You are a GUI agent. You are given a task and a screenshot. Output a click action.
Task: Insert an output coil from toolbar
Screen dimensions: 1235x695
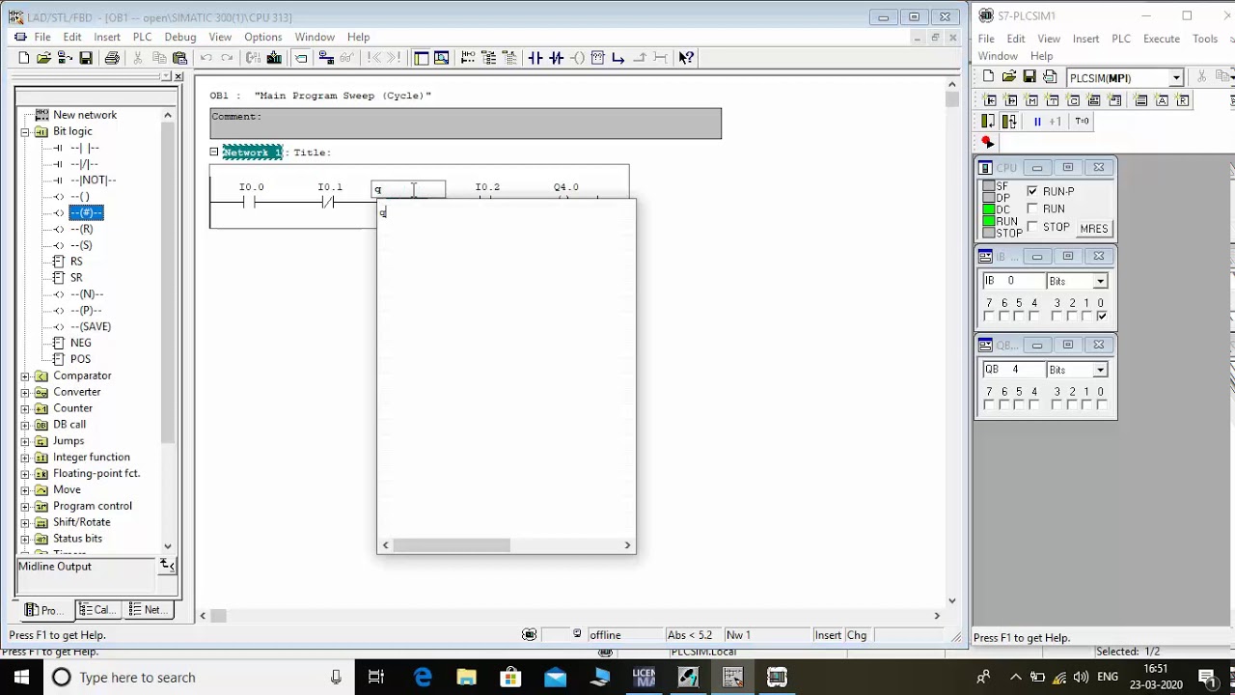coord(577,58)
